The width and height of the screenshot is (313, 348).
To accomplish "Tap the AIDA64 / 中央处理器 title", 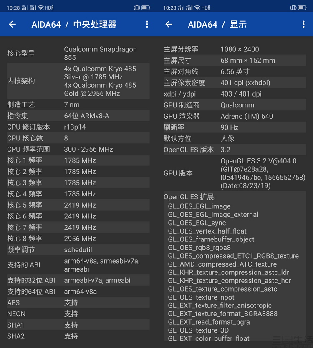I will click(74, 24).
